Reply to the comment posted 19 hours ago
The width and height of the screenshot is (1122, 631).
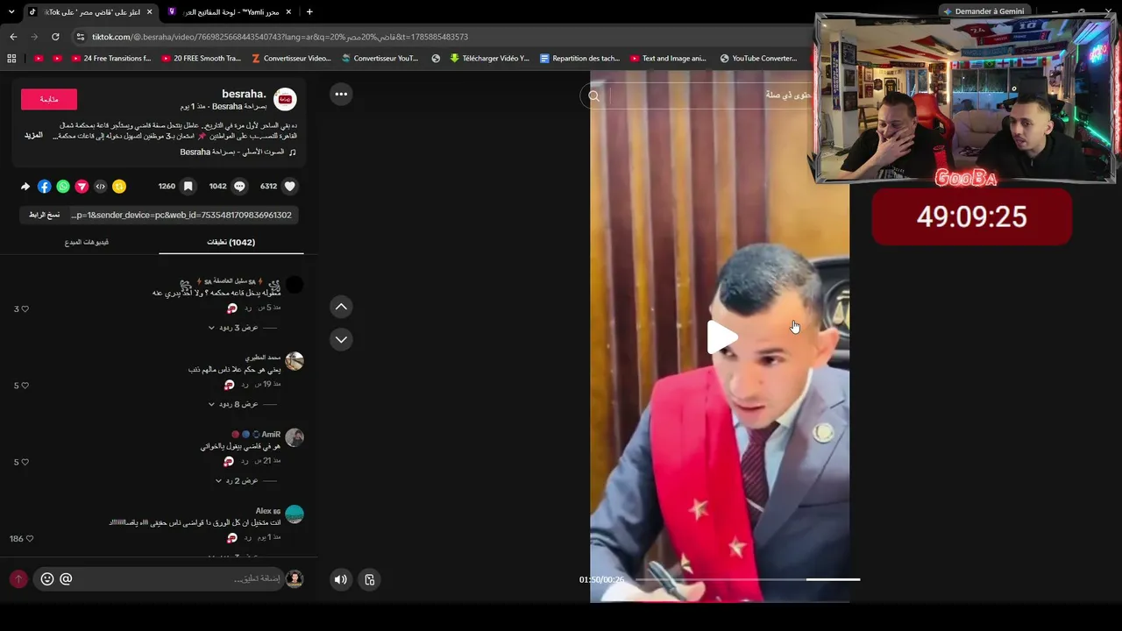tap(245, 385)
